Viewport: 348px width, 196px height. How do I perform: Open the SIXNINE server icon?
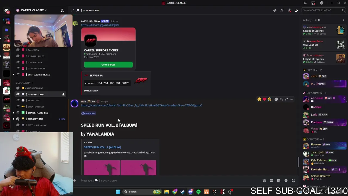click(x=7, y=56)
